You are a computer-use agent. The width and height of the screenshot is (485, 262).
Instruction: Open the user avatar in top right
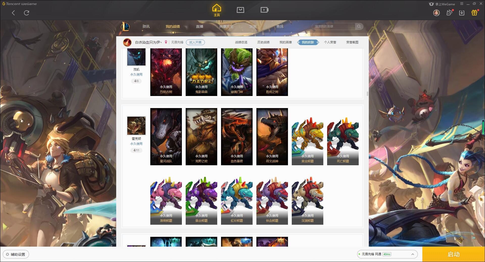click(436, 13)
